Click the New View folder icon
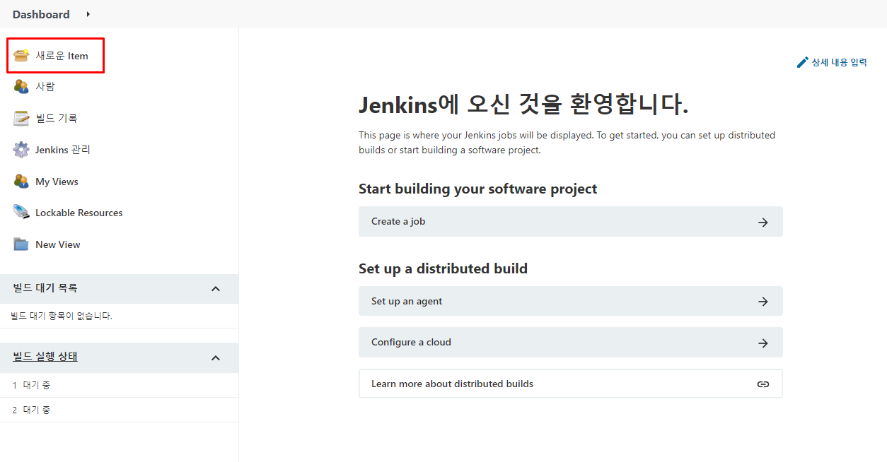Screen dimensions: 887x462 21,244
